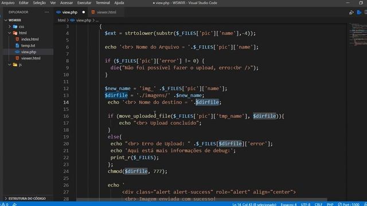The image size is (367, 206).
Task: Click the die call on line 9
Action: (115, 68)
